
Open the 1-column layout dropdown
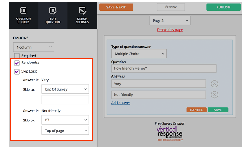tap(34, 47)
